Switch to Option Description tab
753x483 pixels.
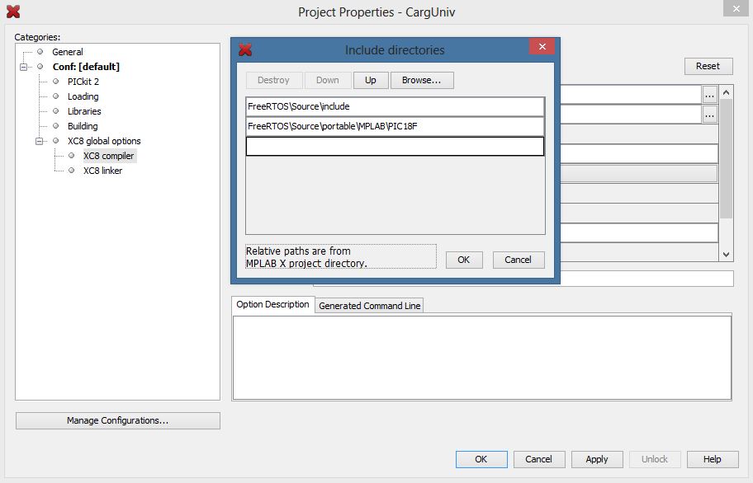[x=272, y=304]
